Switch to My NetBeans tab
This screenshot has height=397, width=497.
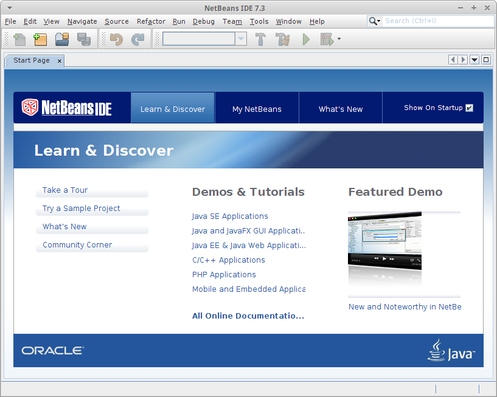point(257,108)
